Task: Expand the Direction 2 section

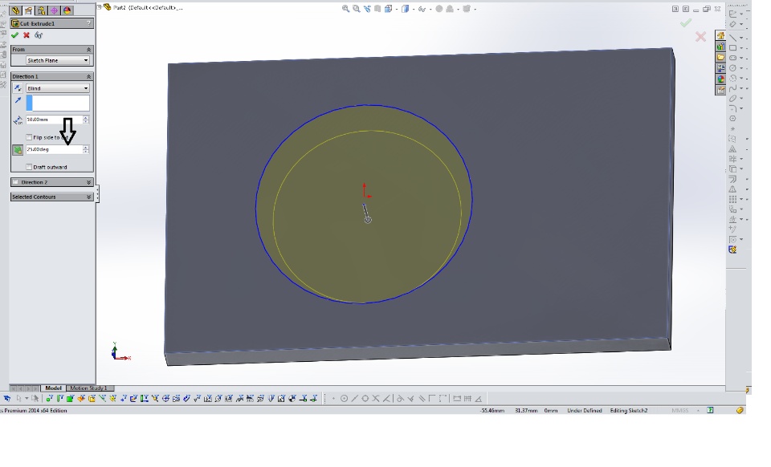Action: tap(89, 182)
